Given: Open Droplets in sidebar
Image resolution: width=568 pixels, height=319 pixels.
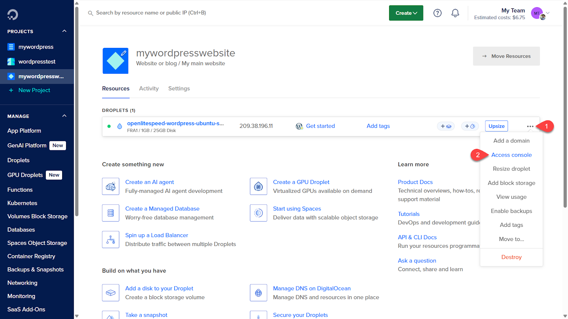Looking at the screenshot, I should [x=18, y=160].
